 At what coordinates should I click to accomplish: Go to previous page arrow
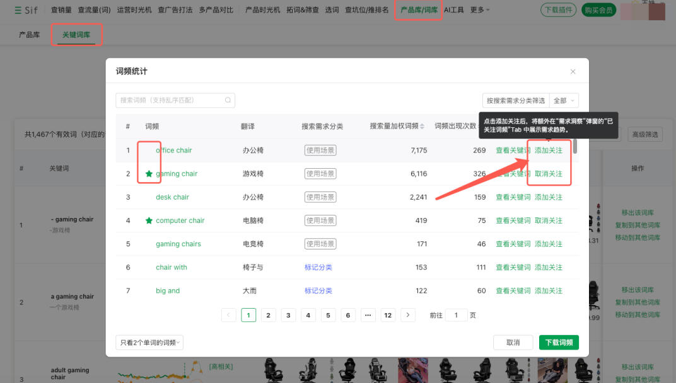(x=228, y=315)
